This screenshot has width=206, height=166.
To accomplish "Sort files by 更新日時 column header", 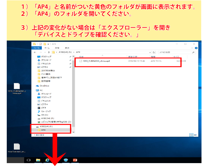I will click(133, 57).
